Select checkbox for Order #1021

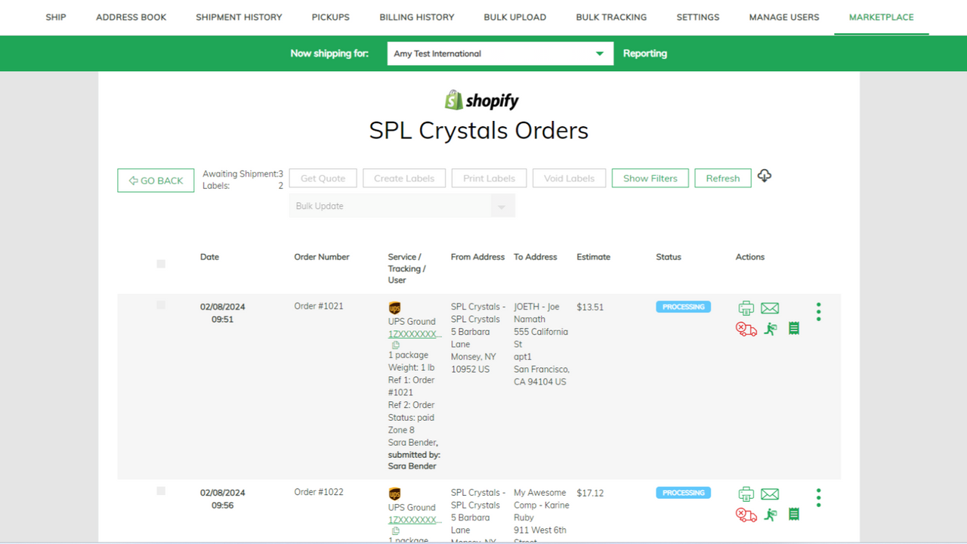(161, 305)
